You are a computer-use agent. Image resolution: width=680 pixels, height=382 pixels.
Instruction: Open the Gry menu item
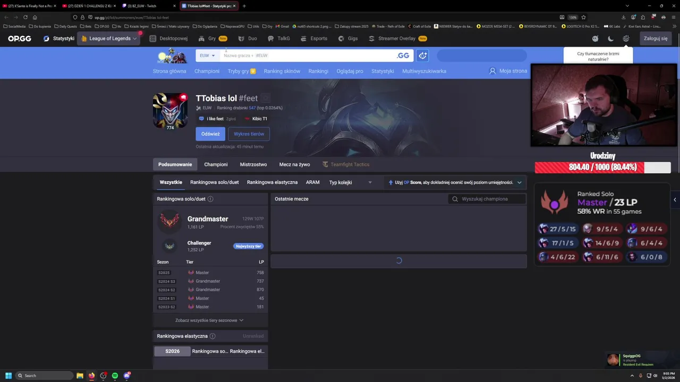(x=212, y=38)
